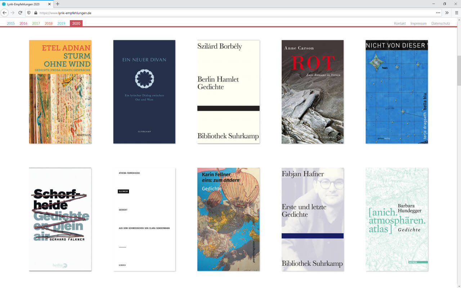Open the Kontakt link
461x288 pixels.
click(400, 23)
